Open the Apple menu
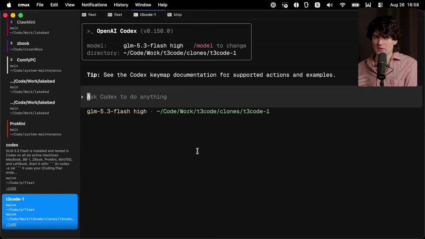425x239 pixels. click(8, 5)
